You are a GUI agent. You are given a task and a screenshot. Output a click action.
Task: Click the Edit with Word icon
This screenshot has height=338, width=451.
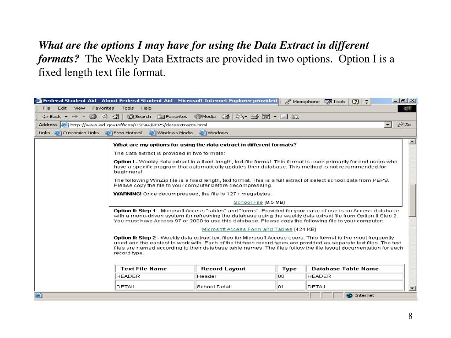tap(266, 117)
